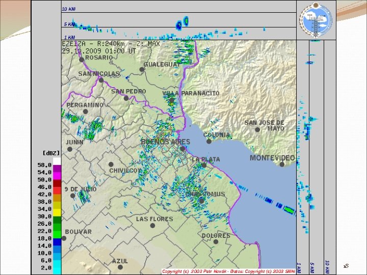The height and width of the screenshot is (275, 367).
Task: Click the EZEIZA radar header text
Action: pos(111,44)
